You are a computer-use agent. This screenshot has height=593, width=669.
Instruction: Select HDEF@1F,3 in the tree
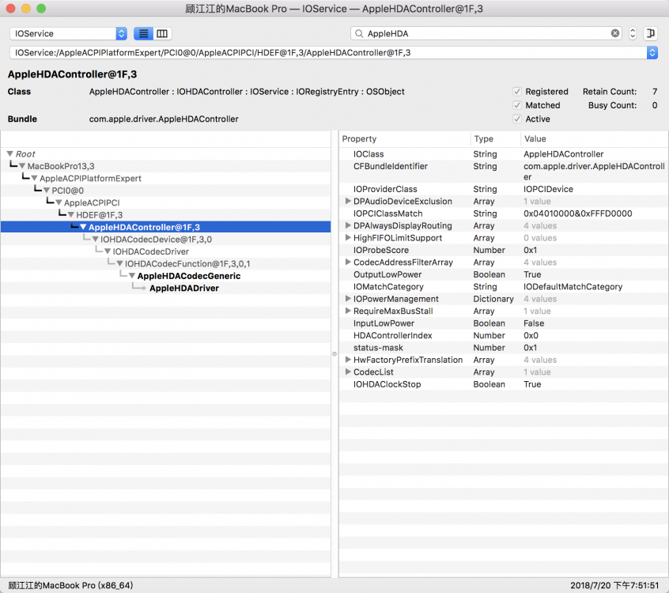[x=99, y=214]
